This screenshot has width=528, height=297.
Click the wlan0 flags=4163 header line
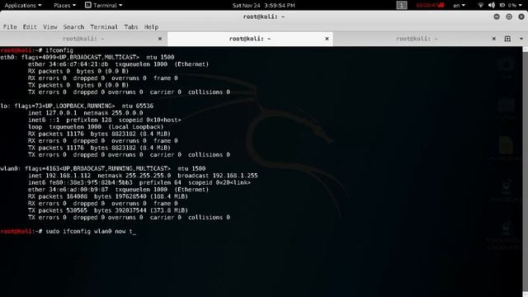(102, 168)
